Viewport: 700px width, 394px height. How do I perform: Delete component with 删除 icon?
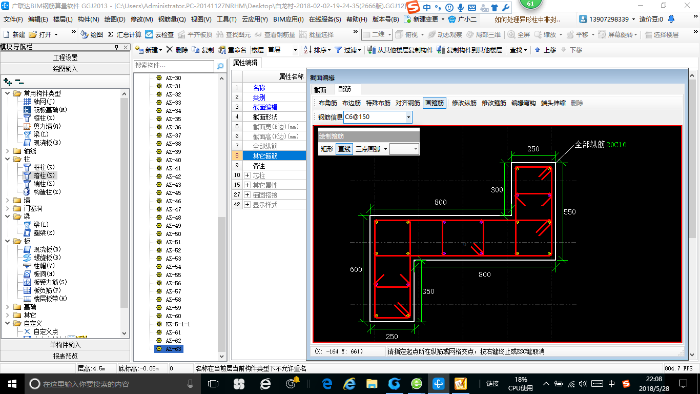pos(177,50)
